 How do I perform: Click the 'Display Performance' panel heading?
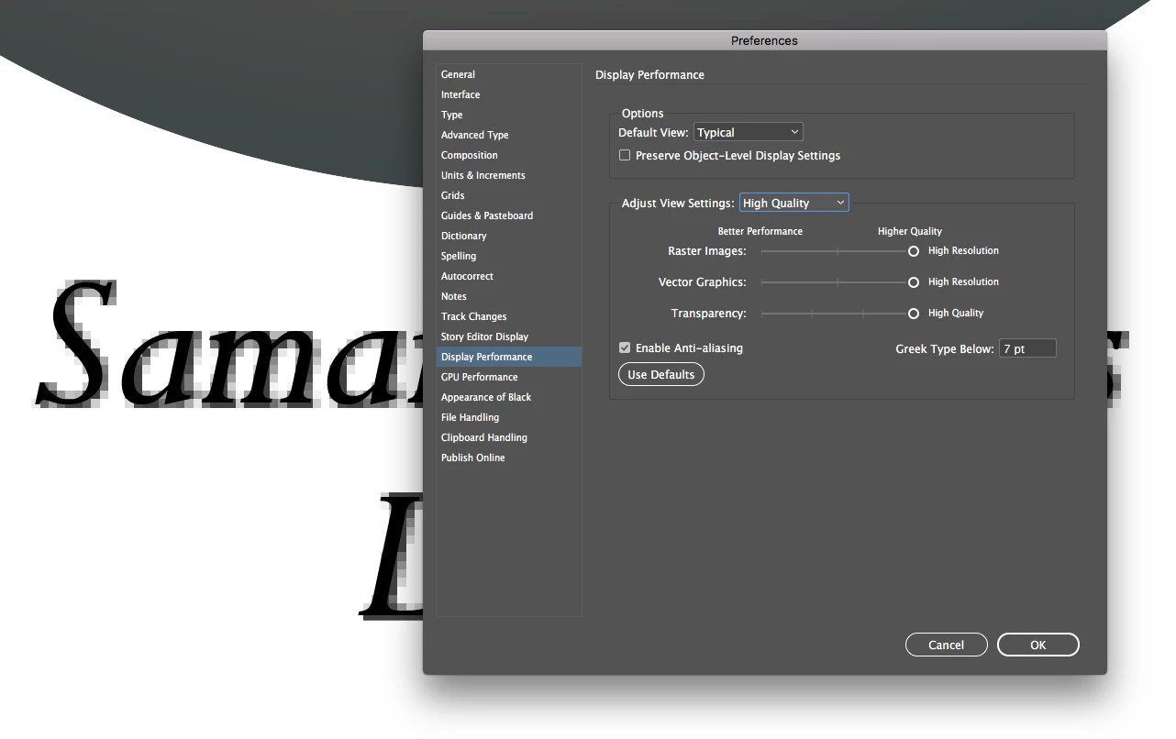(x=650, y=74)
